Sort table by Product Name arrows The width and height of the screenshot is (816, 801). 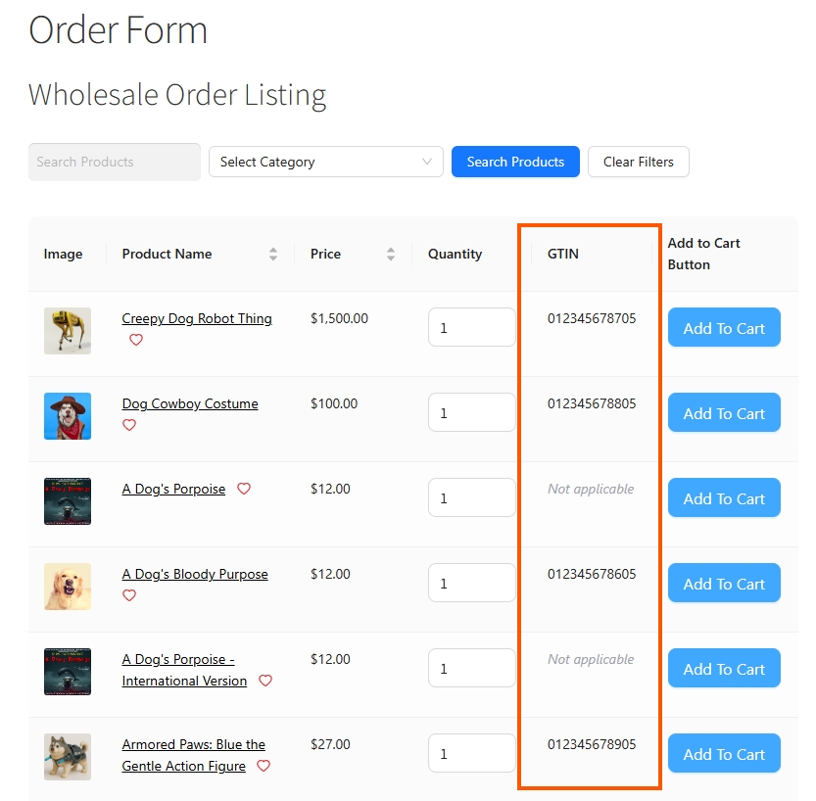(273, 255)
